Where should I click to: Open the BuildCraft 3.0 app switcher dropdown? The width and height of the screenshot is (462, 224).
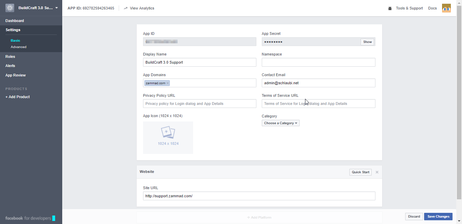(38, 8)
